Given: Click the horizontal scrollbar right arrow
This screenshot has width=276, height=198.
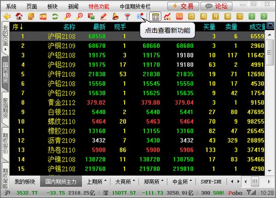Looking at the screenshot, I should pyautogui.click(x=269, y=181).
